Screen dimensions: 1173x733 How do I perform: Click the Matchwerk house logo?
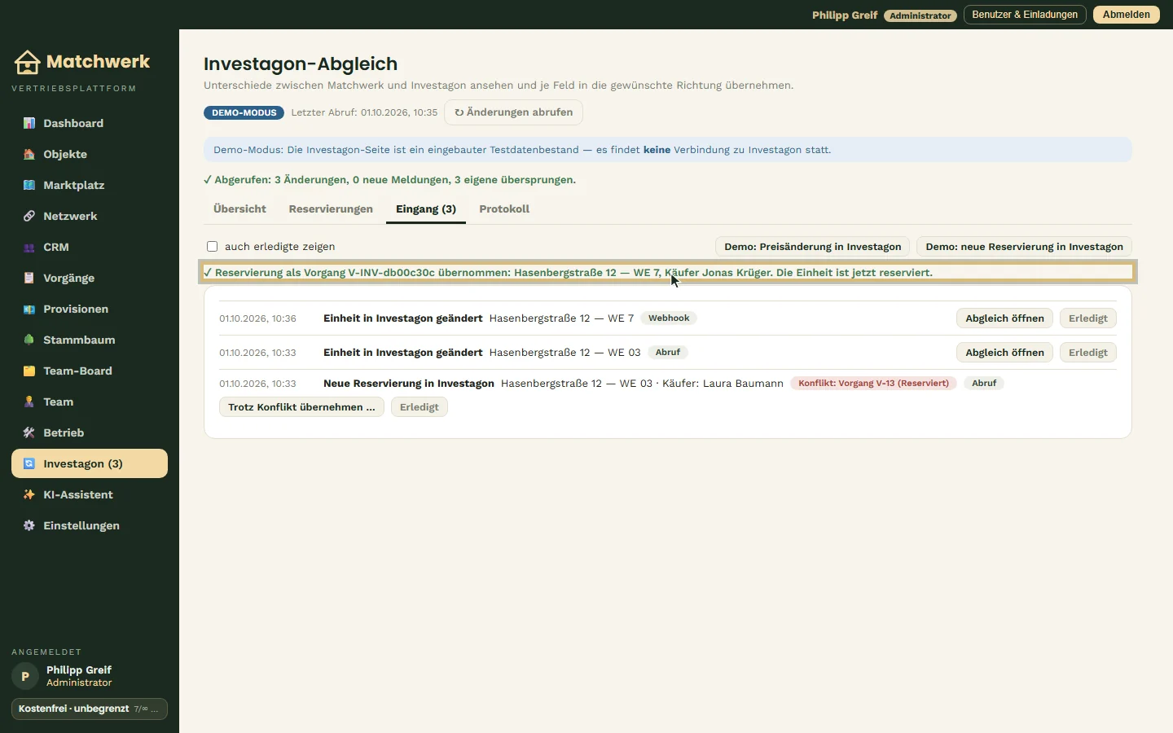[27, 62]
